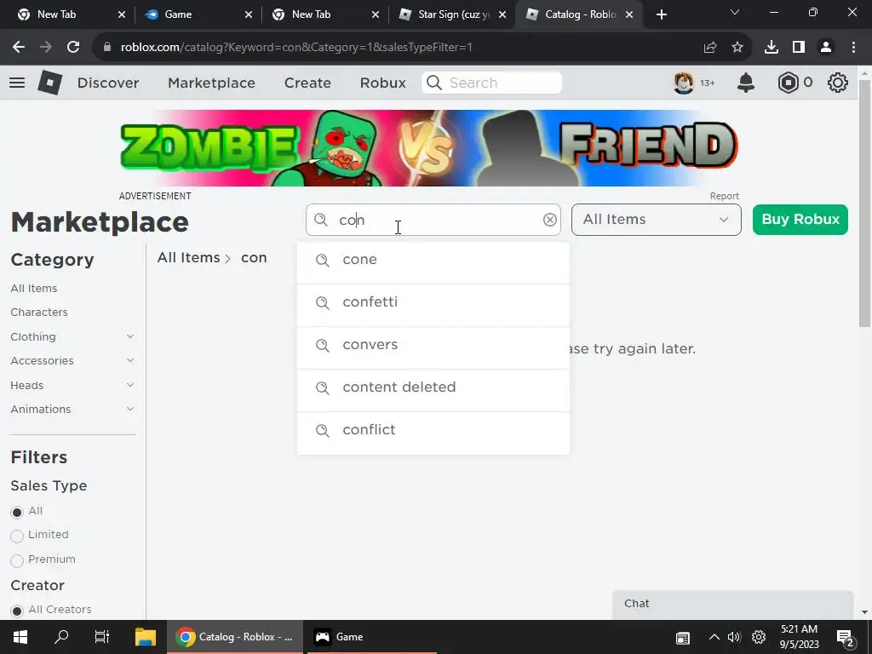Screen dimensions: 872x654
Task: Open the tab search chevron
Action: click(x=735, y=12)
